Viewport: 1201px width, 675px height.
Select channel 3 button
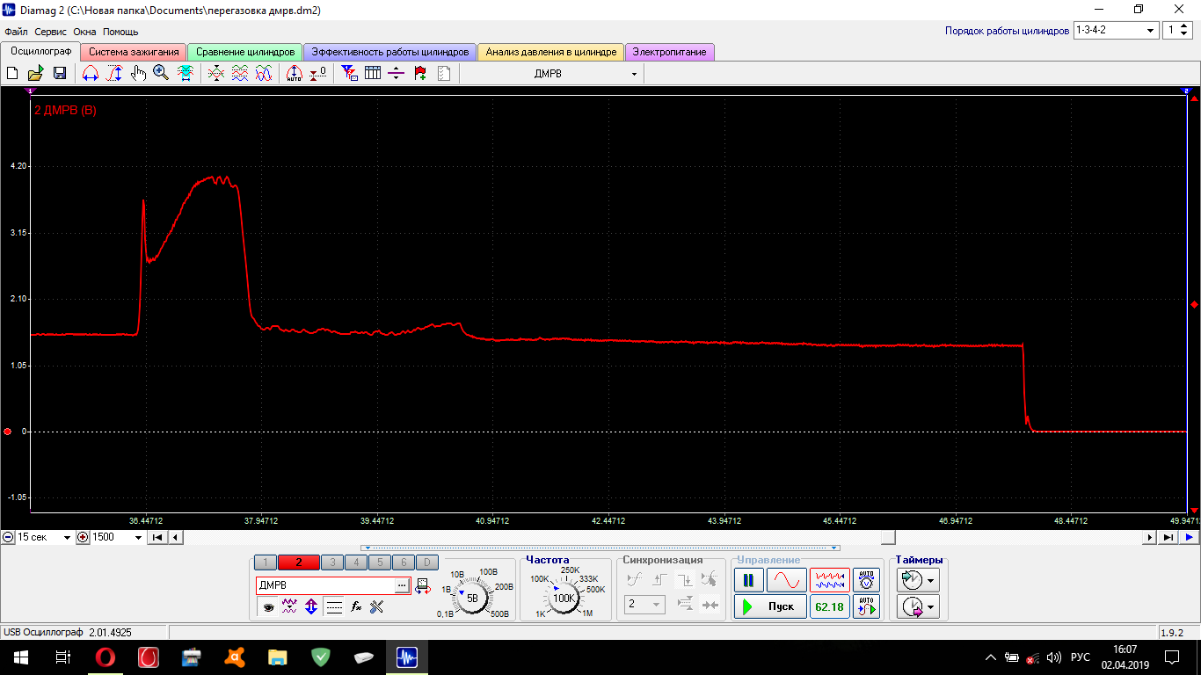(332, 562)
